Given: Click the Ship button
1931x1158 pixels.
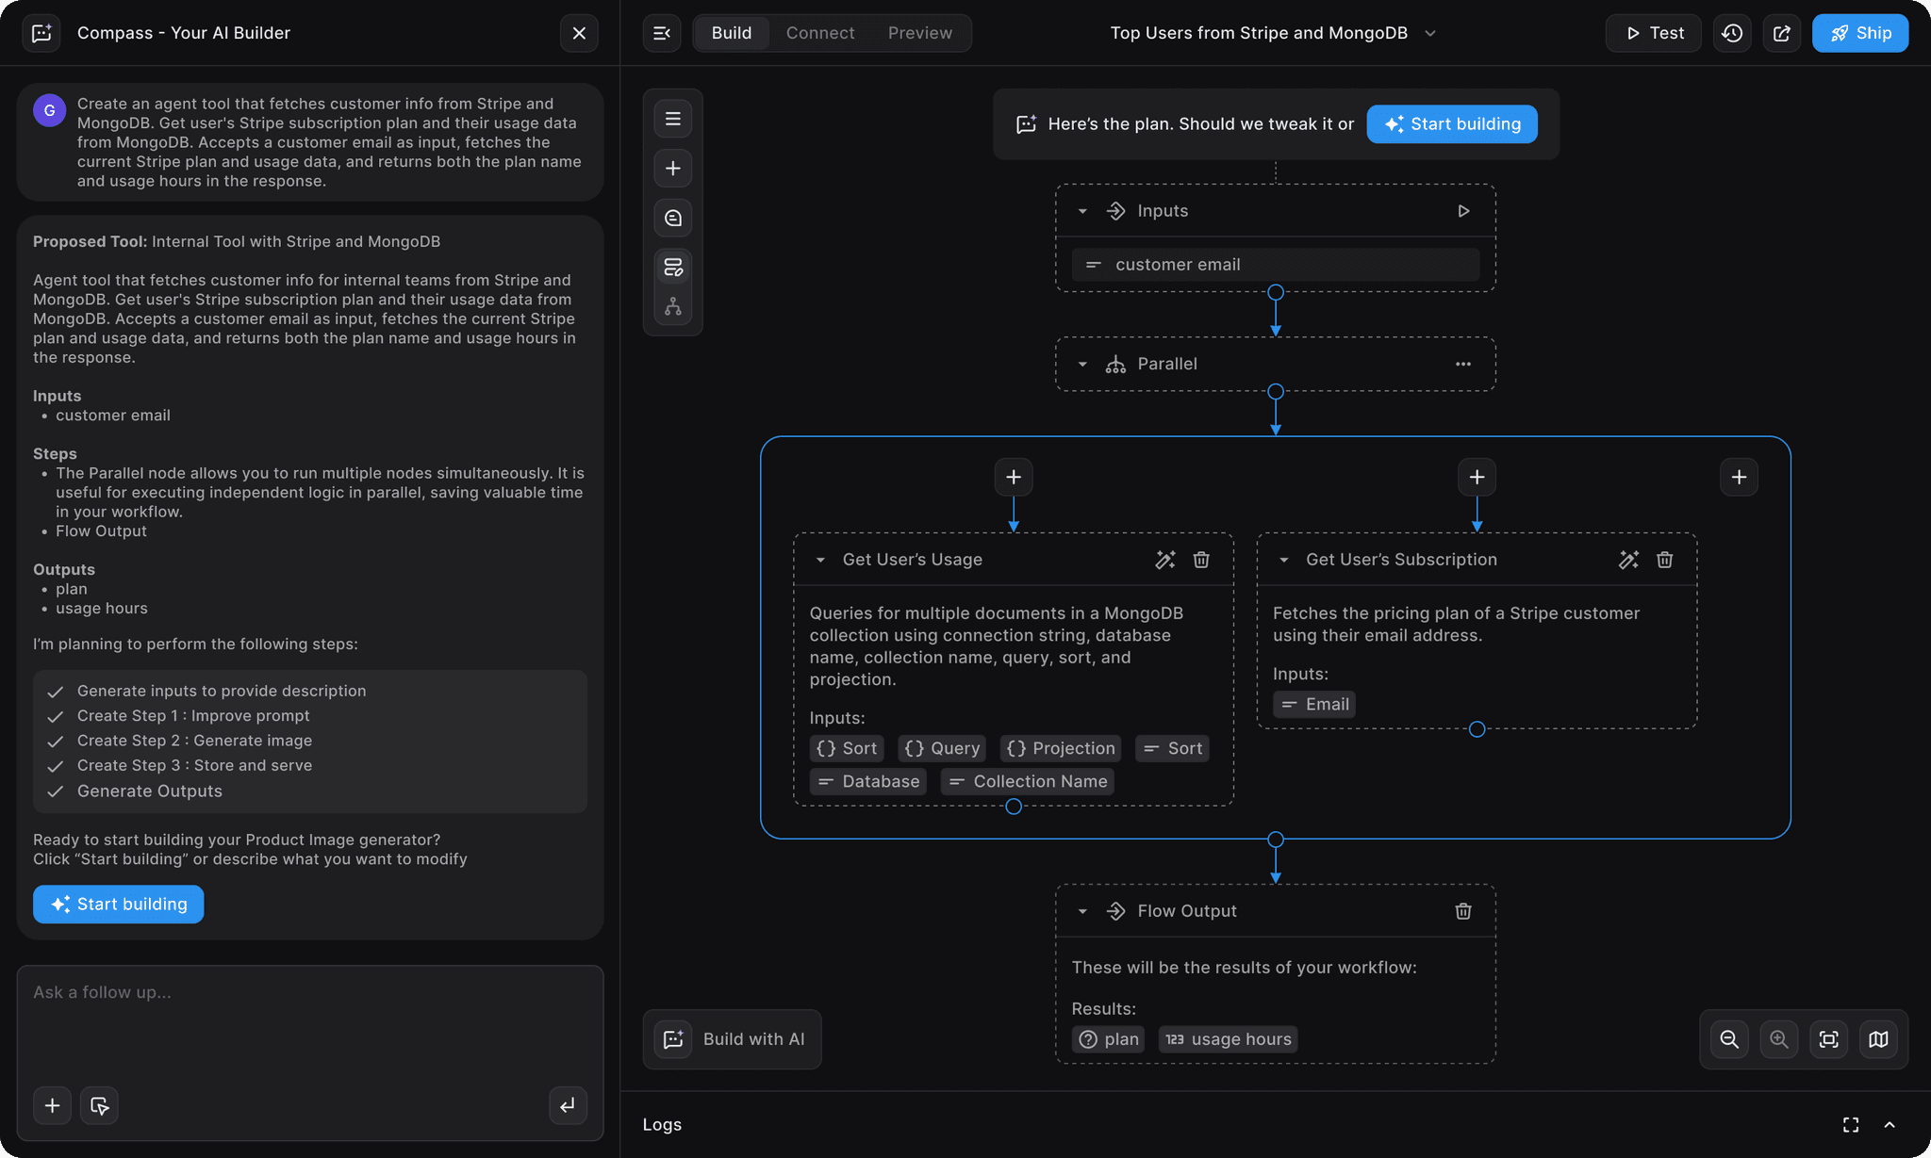Looking at the screenshot, I should pos(1859,33).
